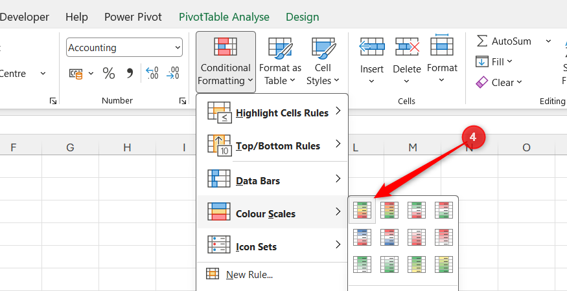Image resolution: width=567 pixels, height=291 pixels.
Task: Expand the AutoSum dropdown arrow
Action: tap(548, 41)
